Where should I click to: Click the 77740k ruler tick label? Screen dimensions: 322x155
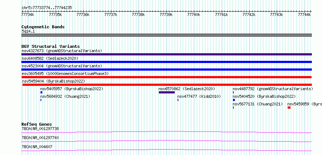tap(194, 14)
